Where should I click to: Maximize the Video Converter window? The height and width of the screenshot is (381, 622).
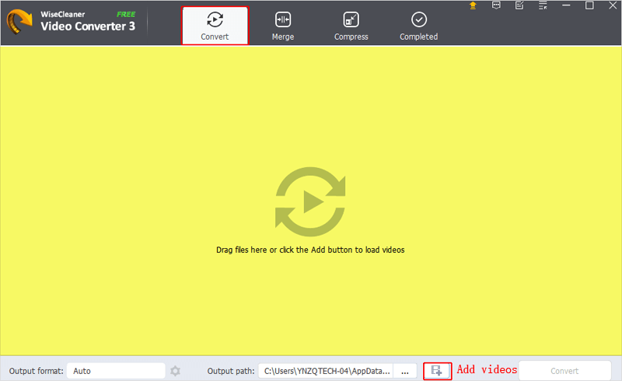coord(589,5)
